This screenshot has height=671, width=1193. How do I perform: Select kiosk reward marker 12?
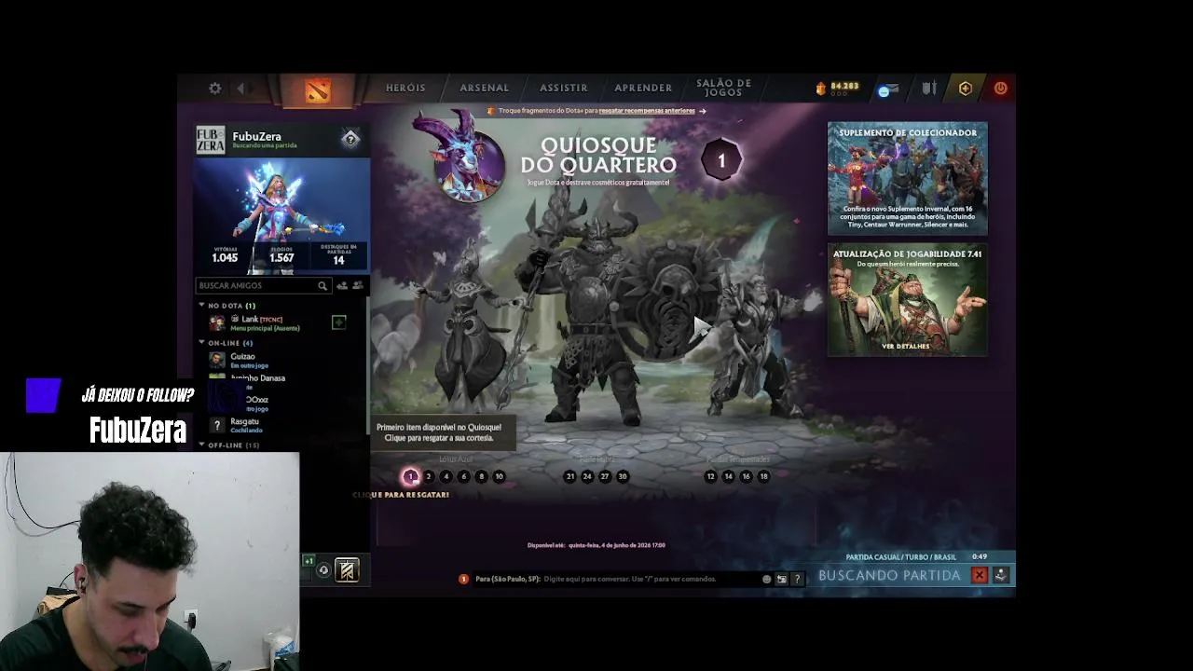pyautogui.click(x=710, y=476)
